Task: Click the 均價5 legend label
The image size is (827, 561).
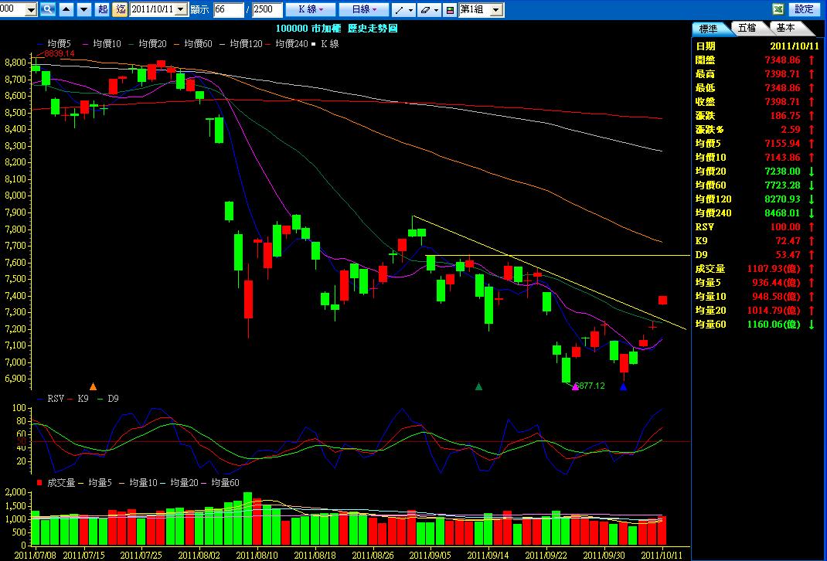Action: click(x=59, y=44)
